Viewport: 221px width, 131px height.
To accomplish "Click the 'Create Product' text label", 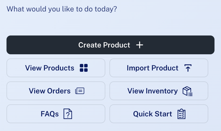I will click(x=104, y=45).
